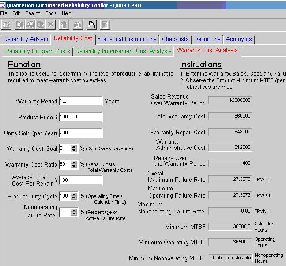This screenshot has width=286, height=266.
Task: Increase Nonoperating Failure Rate with up arrow
Action: coord(74,210)
